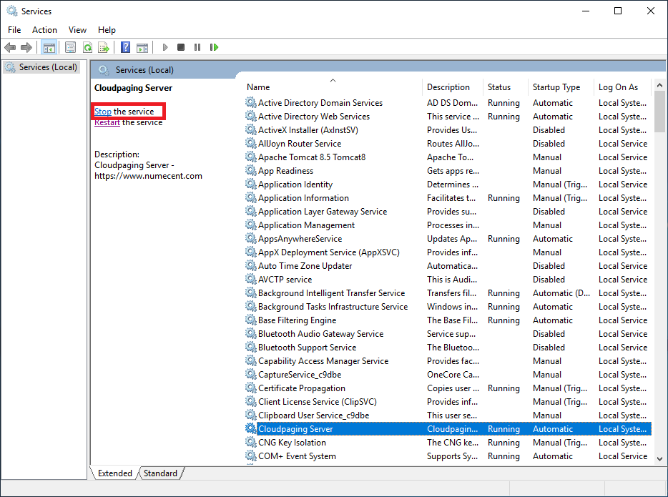The width and height of the screenshot is (668, 497).
Task: Toggle the Show/Hide Console Tree icon
Action: pos(49,47)
